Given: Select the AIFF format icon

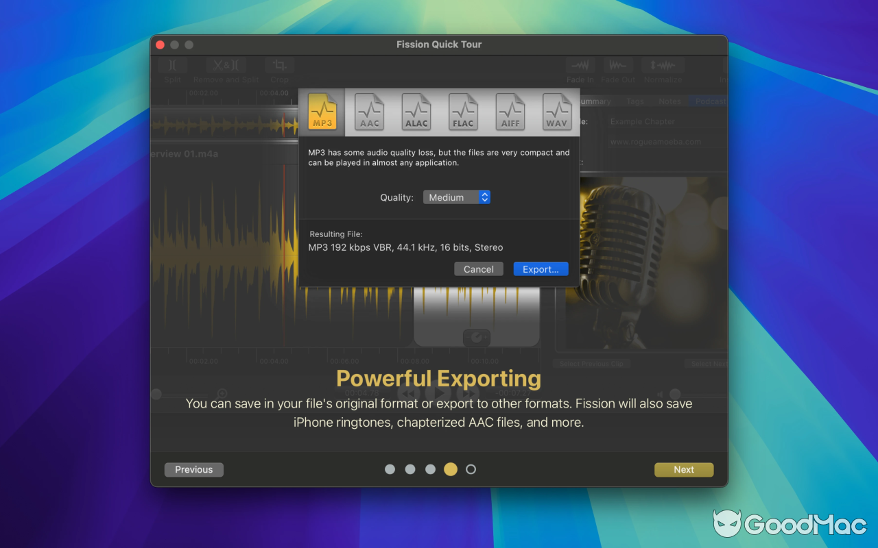Looking at the screenshot, I should coord(510,113).
